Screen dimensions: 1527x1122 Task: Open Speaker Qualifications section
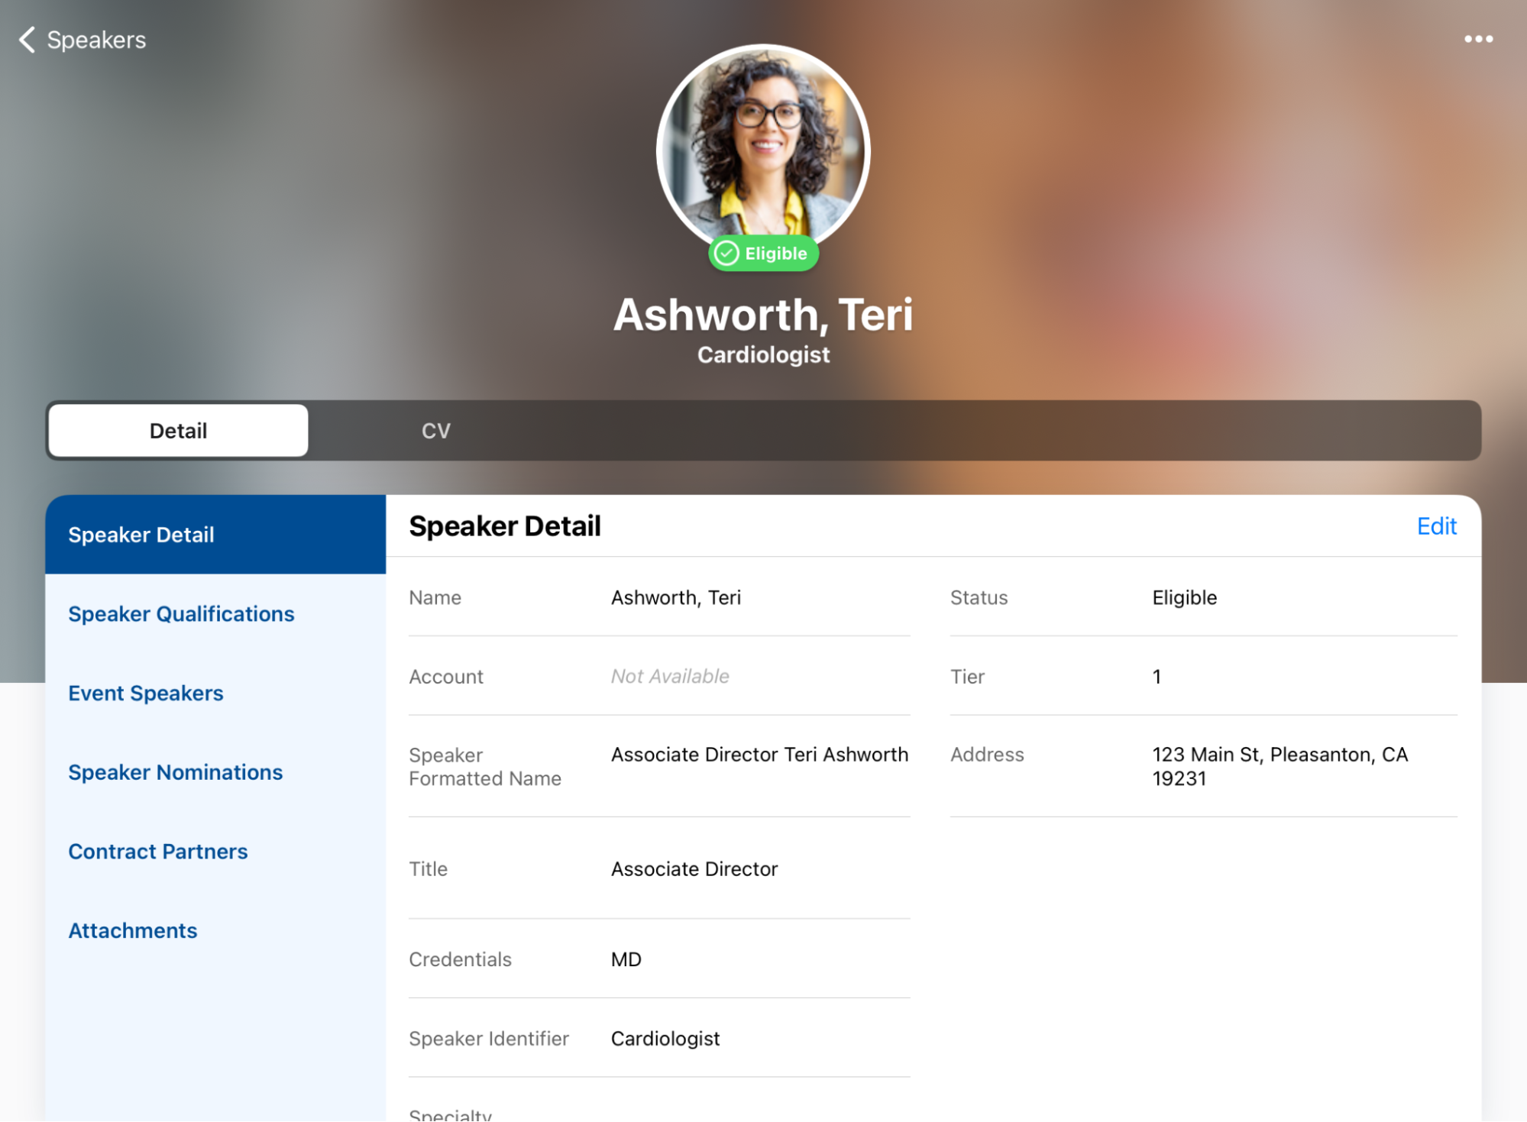(x=181, y=614)
